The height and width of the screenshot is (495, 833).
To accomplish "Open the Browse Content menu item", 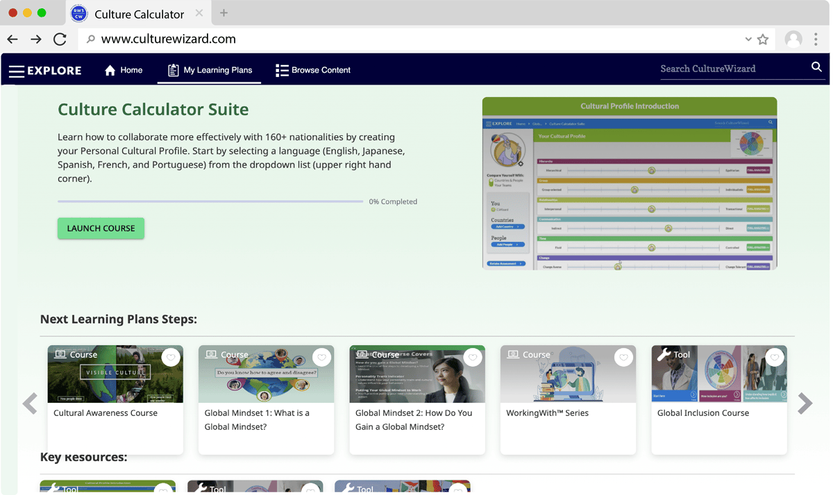I will [x=313, y=70].
